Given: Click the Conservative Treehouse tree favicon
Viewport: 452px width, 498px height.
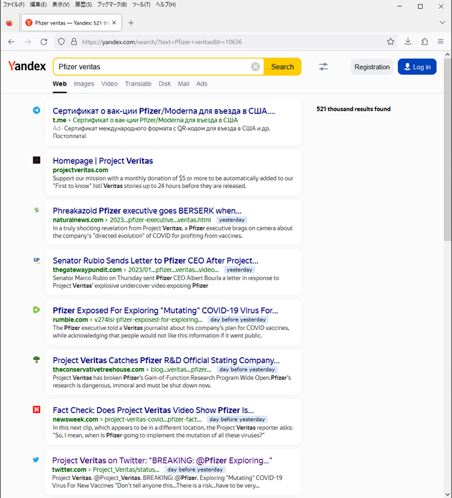Looking at the screenshot, I should click(x=37, y=359).
